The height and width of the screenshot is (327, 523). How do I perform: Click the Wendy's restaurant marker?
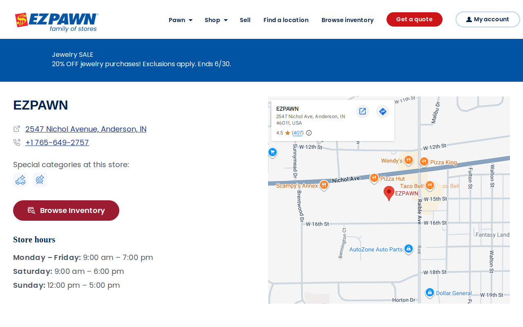408,160
